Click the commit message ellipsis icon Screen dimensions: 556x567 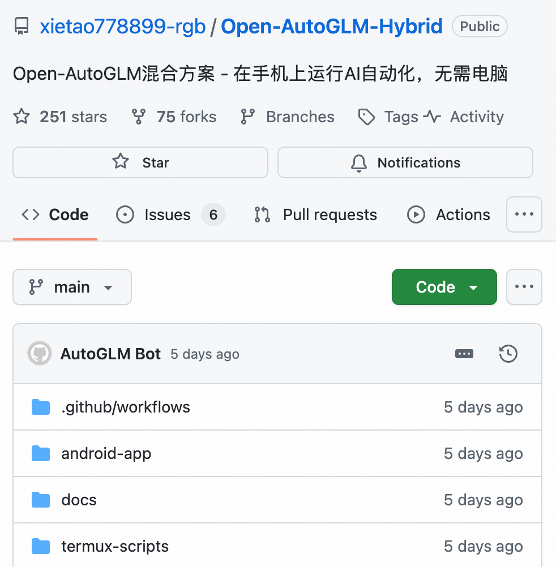(x=464, y=353)
